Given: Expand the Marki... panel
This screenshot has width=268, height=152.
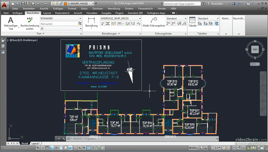Looking at the screenshot, I should (x=226, y=34).
